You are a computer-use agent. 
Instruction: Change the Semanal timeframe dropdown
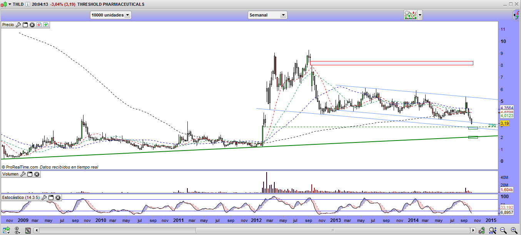click(x=267, y=15)
